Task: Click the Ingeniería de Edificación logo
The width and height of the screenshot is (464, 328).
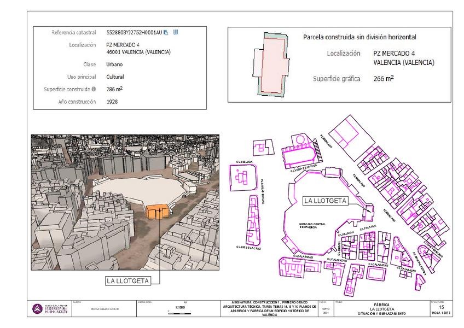Action: (50, 309)
